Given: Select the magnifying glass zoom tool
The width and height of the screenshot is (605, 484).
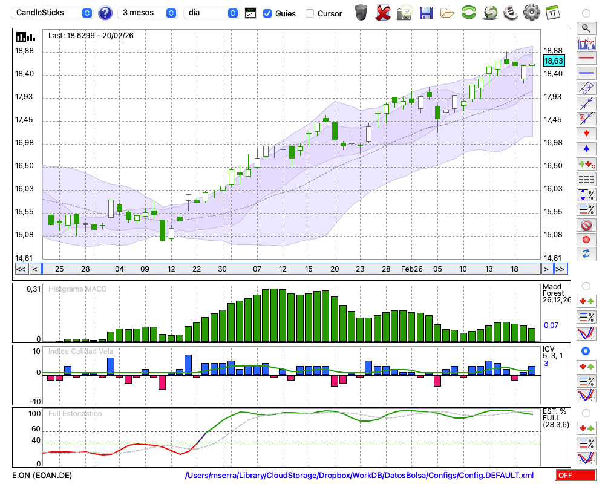Looking at the screenshot, I should [586, 28].
